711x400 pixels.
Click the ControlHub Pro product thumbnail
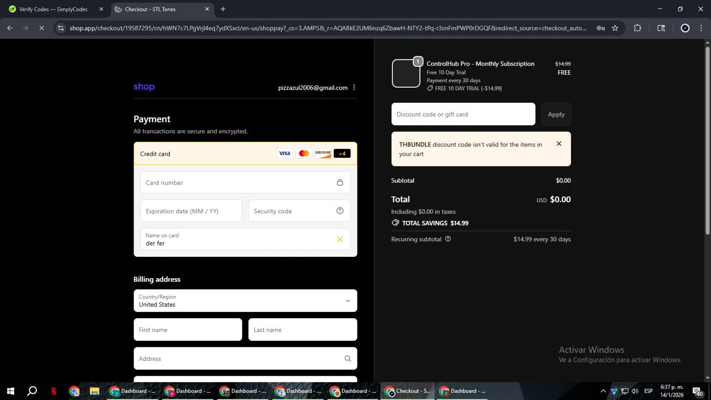coord(406,73)
